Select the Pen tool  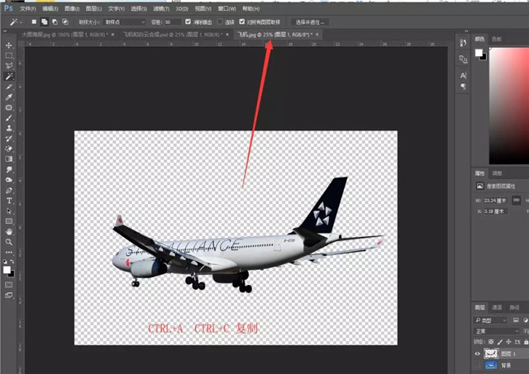click(x=9, y=190)
